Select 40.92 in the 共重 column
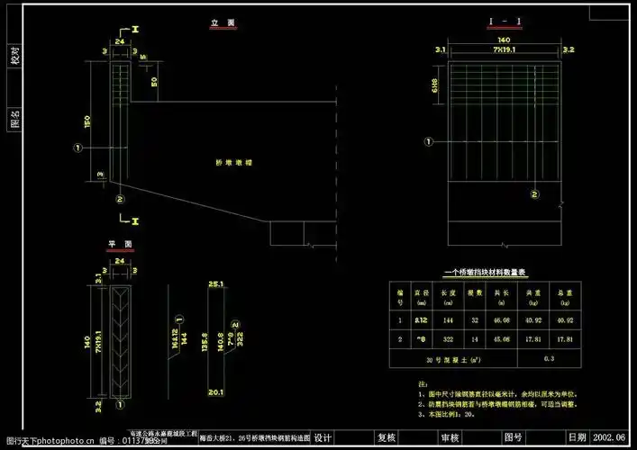Image resolution: width=637 pixels, height=450 pixels. (x=533, y=320)
